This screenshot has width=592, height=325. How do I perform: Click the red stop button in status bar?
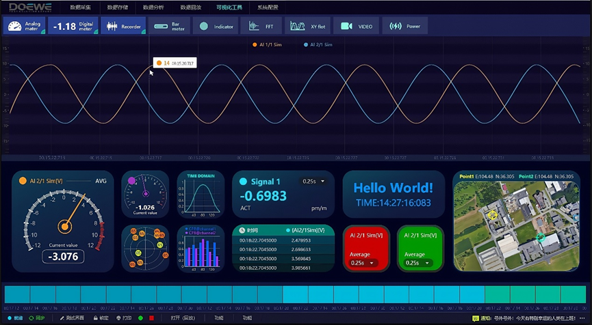point(151,318)
